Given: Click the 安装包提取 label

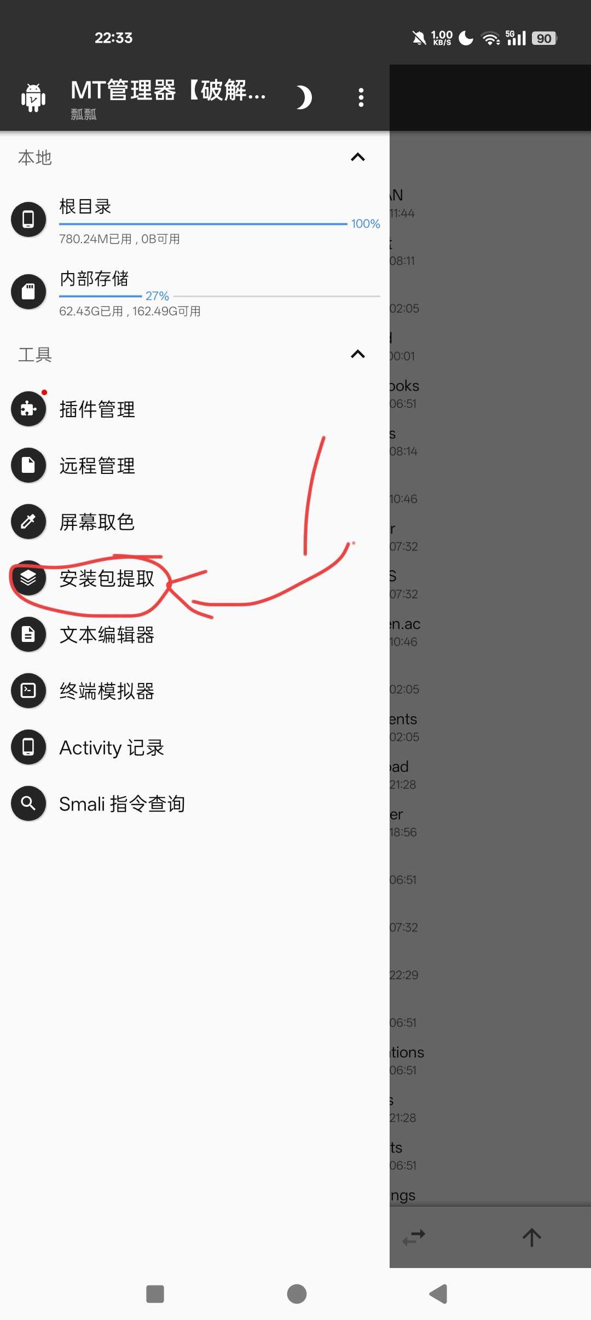Looking at the screenshot, I should pos(107,578).
